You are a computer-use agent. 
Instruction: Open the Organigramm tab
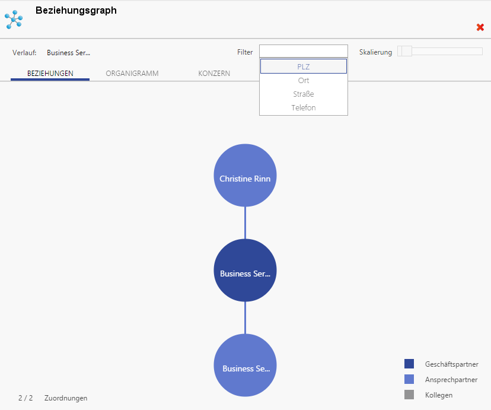coord(132,74)
